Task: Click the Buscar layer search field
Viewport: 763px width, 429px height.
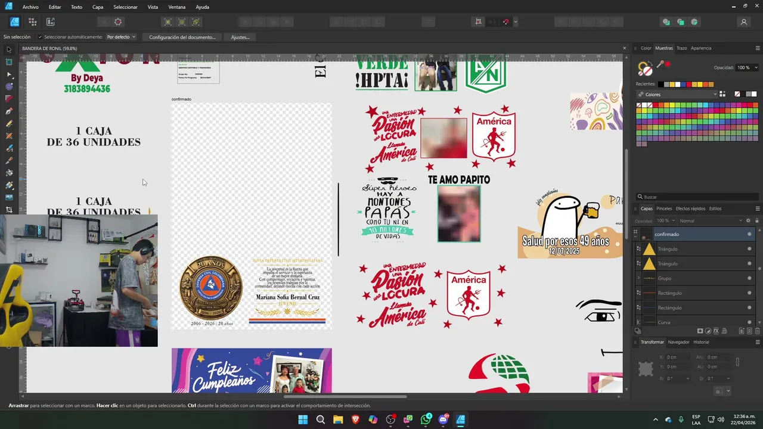Action: point(696,197)
